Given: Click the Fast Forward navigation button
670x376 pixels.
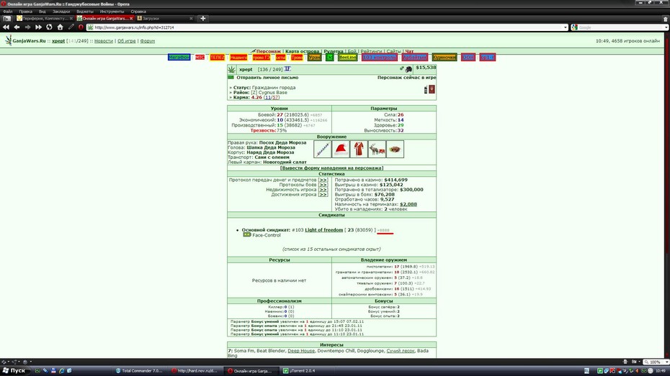Looking at the screenshot, I should (x=38, y=27).
